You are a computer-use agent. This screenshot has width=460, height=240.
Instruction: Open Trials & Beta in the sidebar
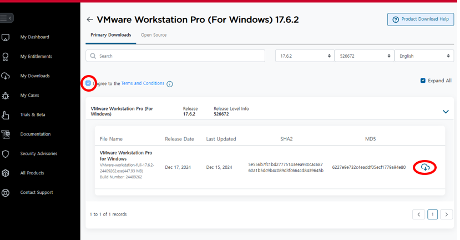pyautogui.click(x=33, y=114)
